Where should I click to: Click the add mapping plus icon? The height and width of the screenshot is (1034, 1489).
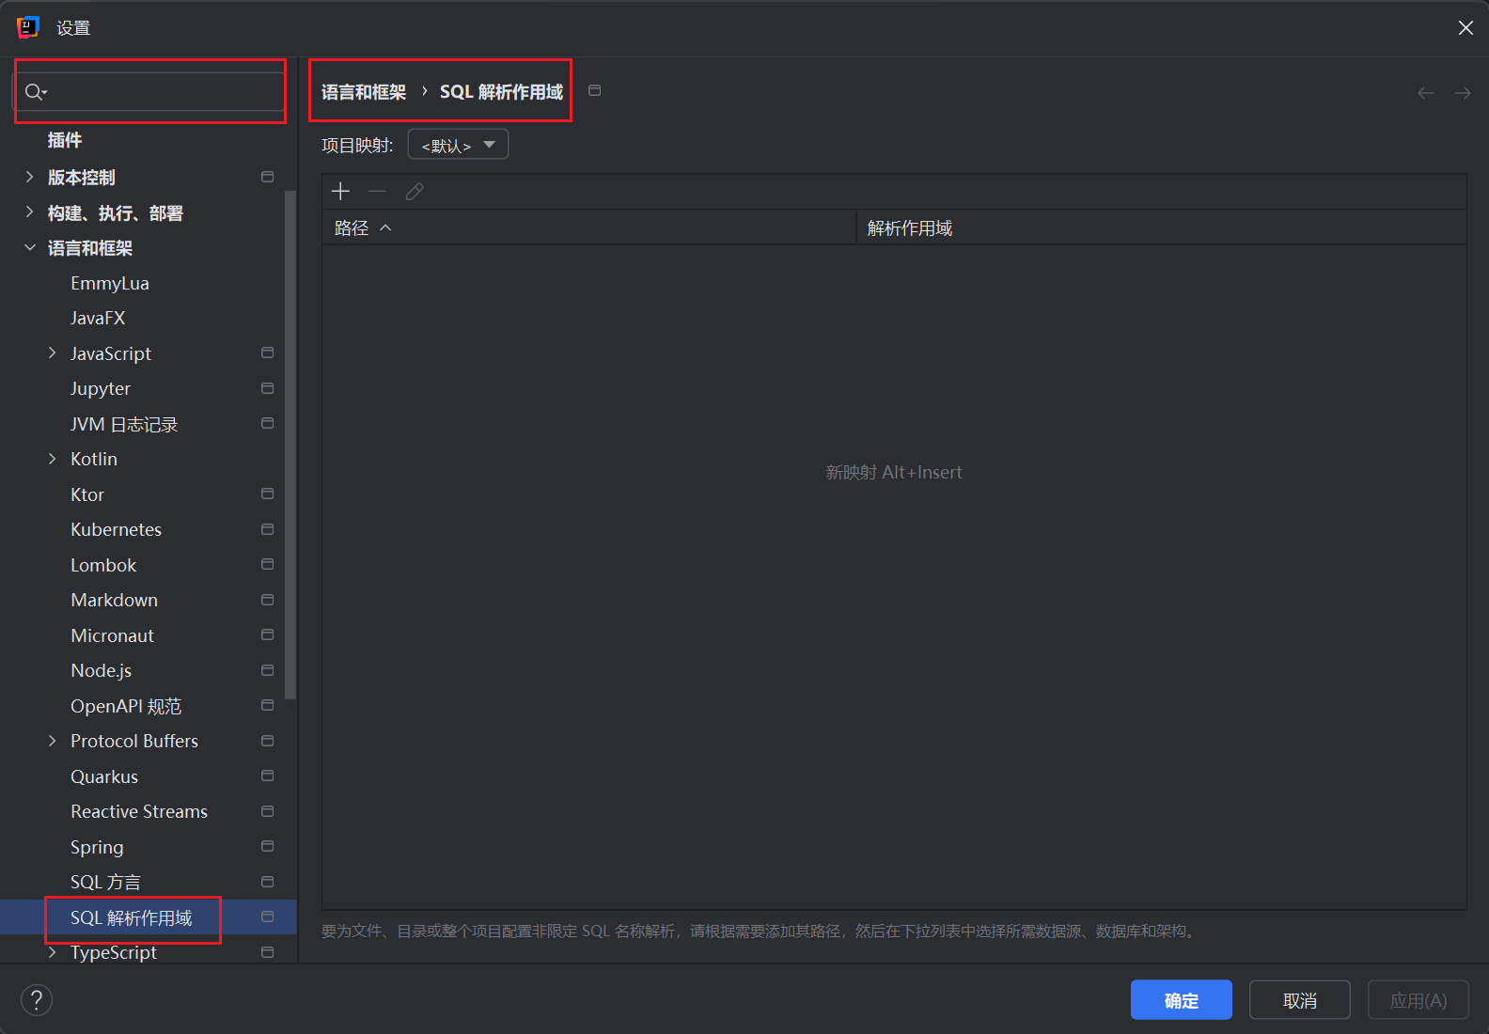[x=340, y=192]
